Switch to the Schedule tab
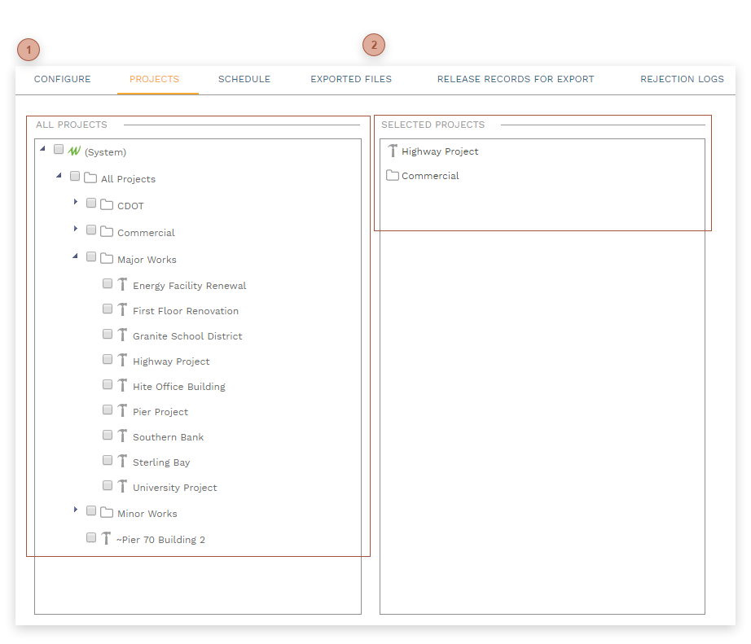 (244, 79)
